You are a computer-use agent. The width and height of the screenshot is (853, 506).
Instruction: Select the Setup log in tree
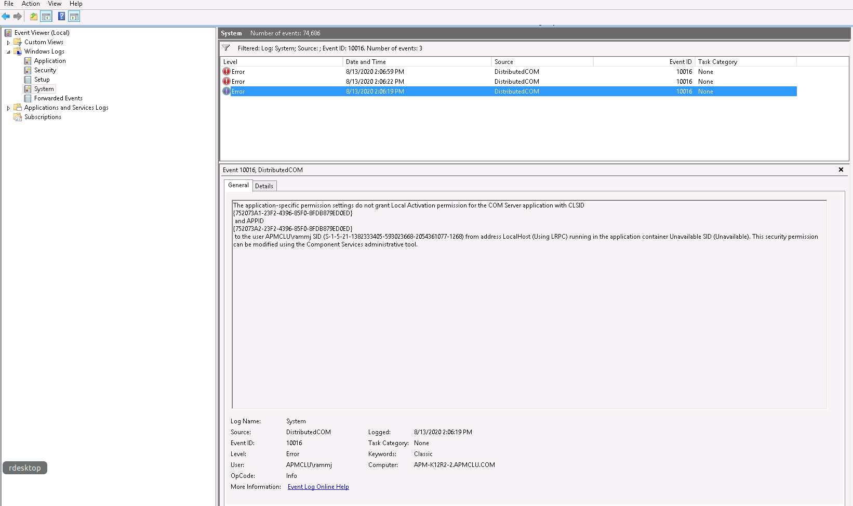(42, 80)
